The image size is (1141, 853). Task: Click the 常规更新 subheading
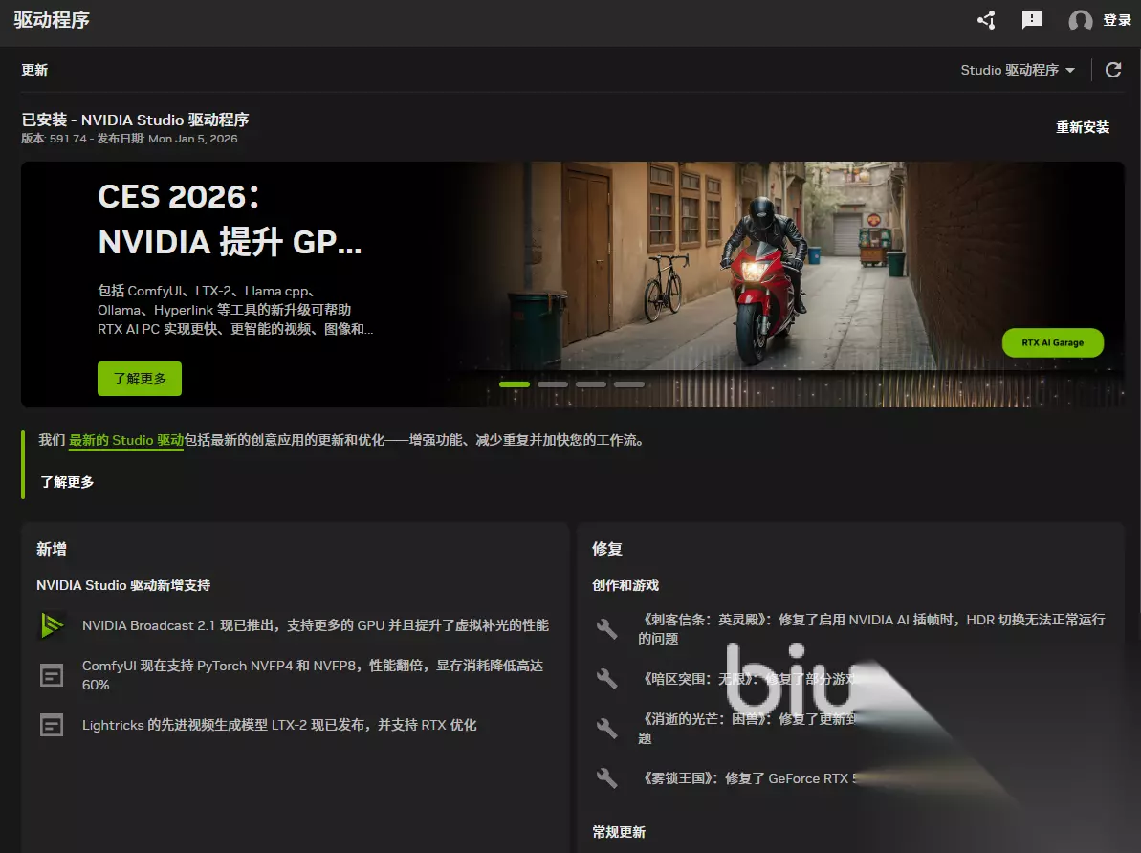coord(619,832)
